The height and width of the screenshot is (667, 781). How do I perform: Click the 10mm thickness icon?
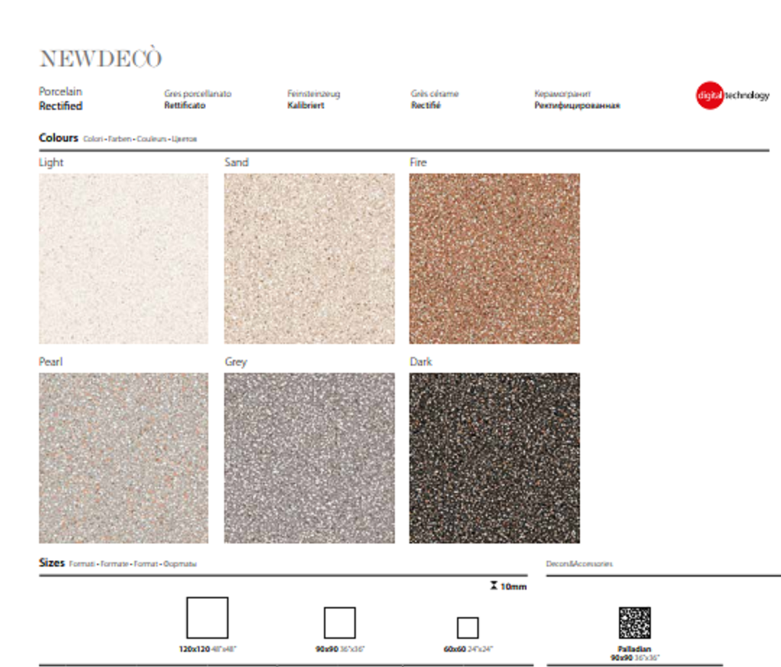pyautogui.click(x=494, y=586)
